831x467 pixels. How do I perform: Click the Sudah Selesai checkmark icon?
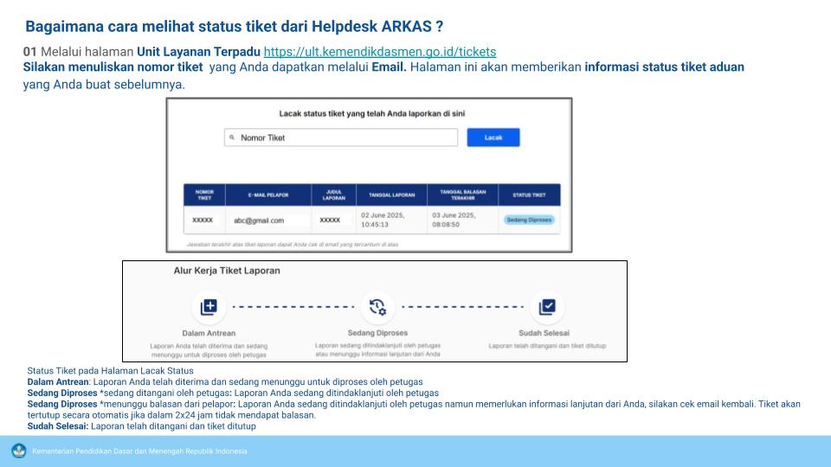point(546,306)
